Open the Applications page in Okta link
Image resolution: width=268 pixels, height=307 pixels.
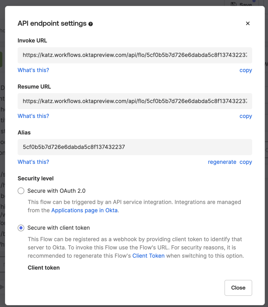pyautogui.click(x=84, y=210)
